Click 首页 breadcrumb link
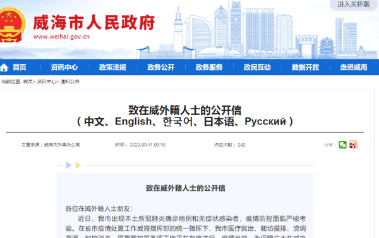This screenshot has height=238, width=379. [28, 81]
